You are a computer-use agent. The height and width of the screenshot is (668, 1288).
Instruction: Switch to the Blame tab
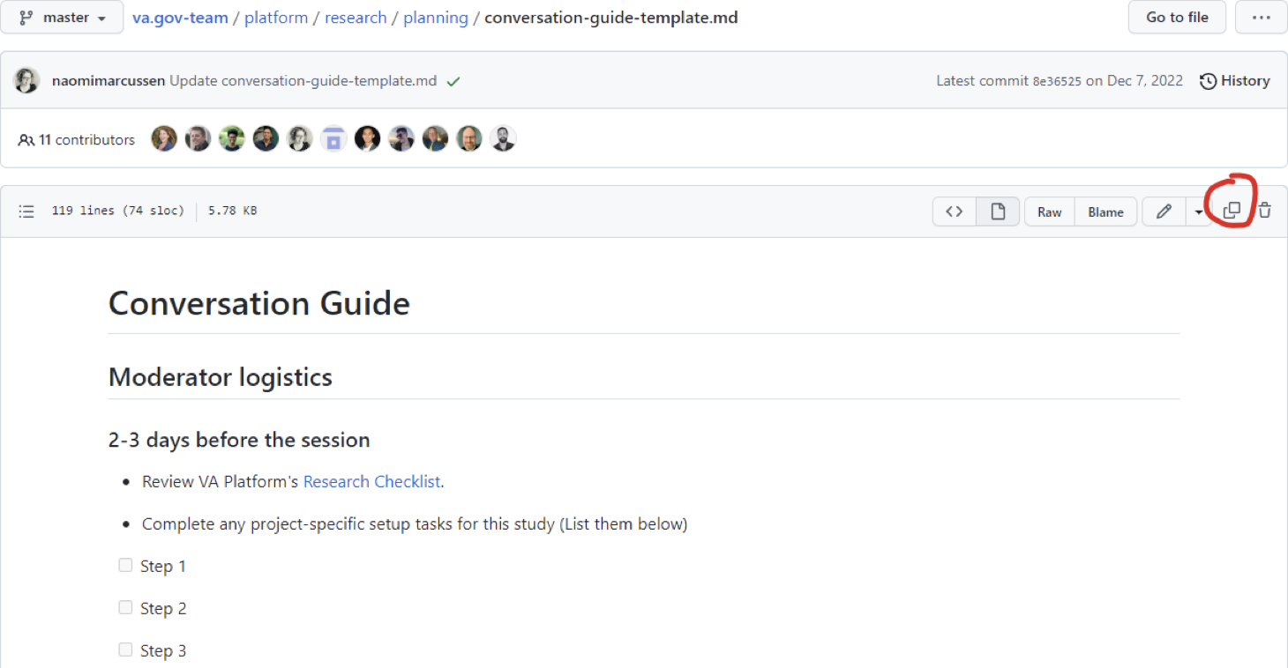tap(1105, 212)
